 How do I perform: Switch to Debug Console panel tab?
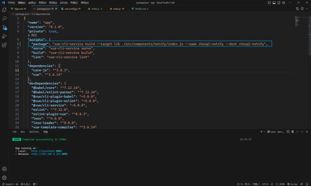coord(34,132)
